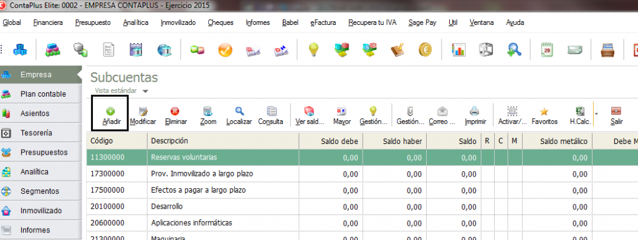This screenshot has width=638, height=240.
Task: Open Tesorería in the sidebar
Action: click(40, 133)
